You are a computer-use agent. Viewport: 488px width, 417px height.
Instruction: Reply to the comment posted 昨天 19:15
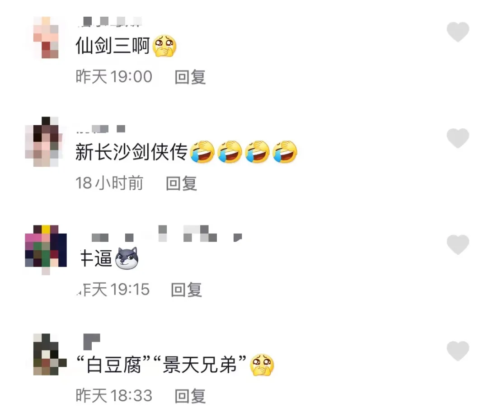click(187, 290)
